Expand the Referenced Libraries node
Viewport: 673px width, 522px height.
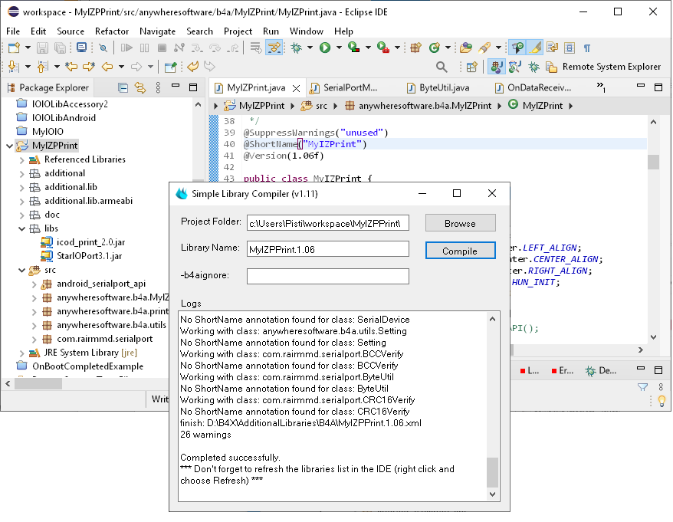[x=22, y=159]
